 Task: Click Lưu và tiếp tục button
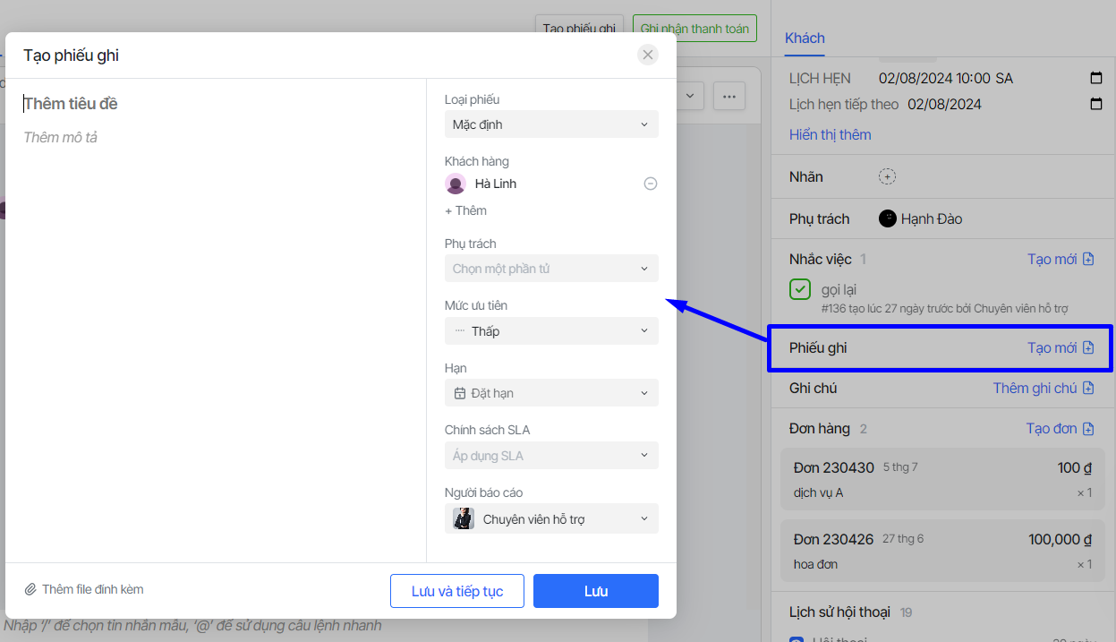pos(456,591)
